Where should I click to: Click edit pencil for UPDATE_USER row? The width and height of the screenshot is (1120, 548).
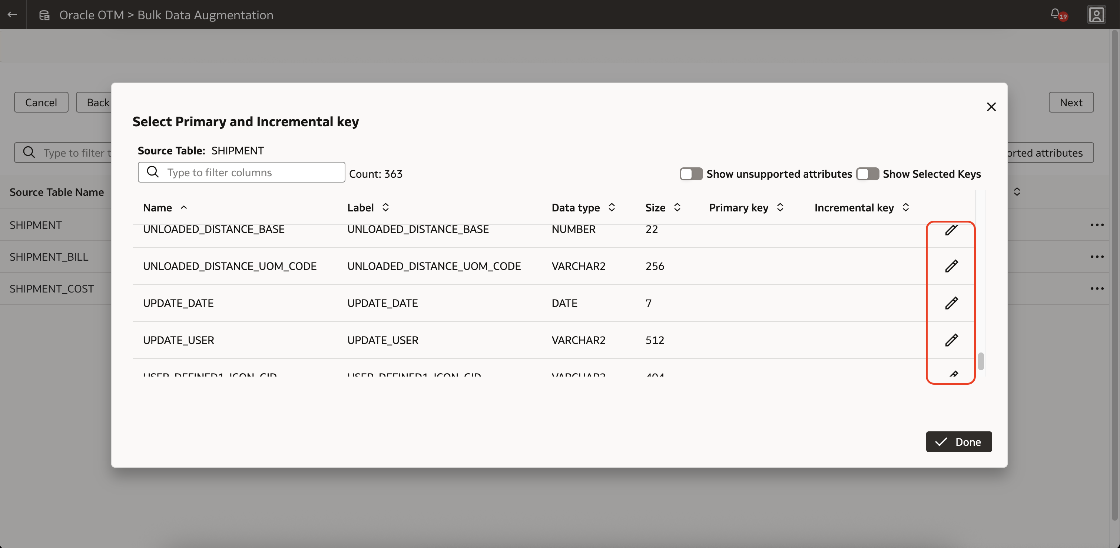point(951,340)
